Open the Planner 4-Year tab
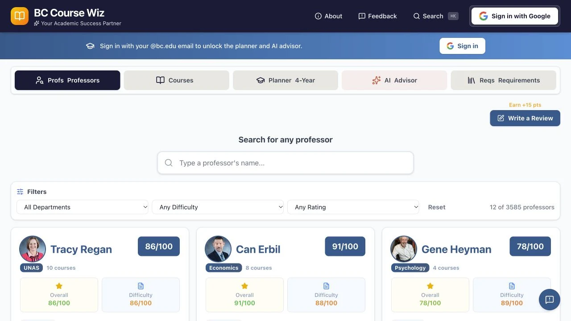 [285, 80]
